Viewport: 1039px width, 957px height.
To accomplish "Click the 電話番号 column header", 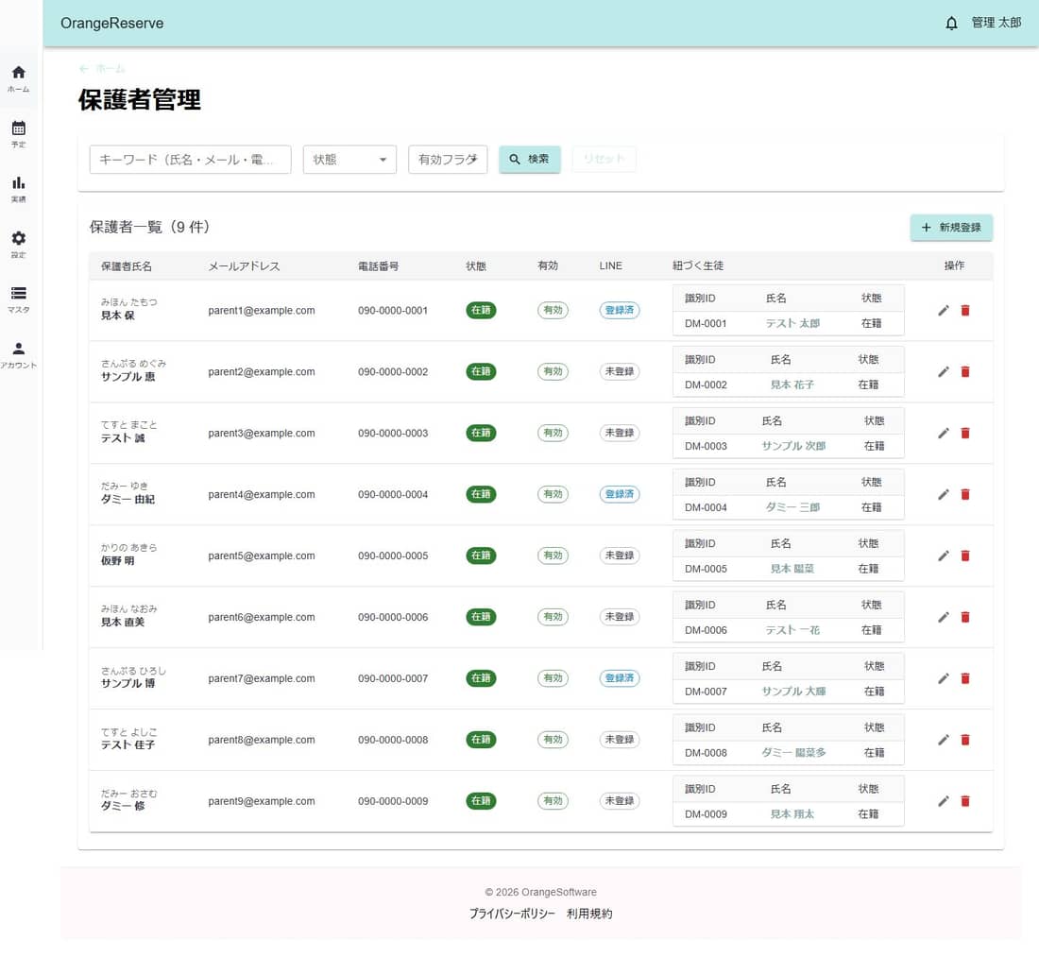I will 379,266.
